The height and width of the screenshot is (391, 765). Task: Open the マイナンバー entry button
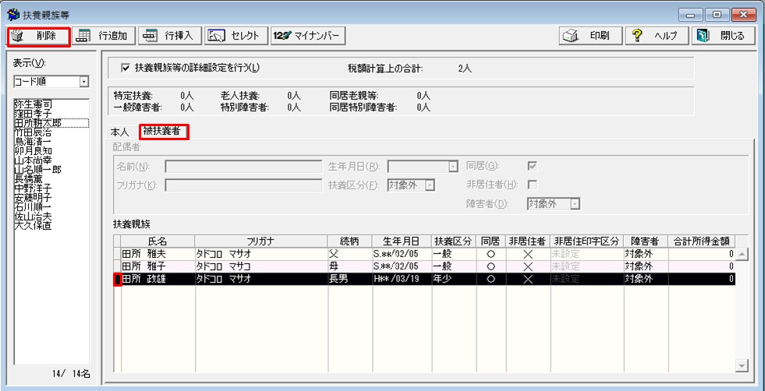(307, 36)
